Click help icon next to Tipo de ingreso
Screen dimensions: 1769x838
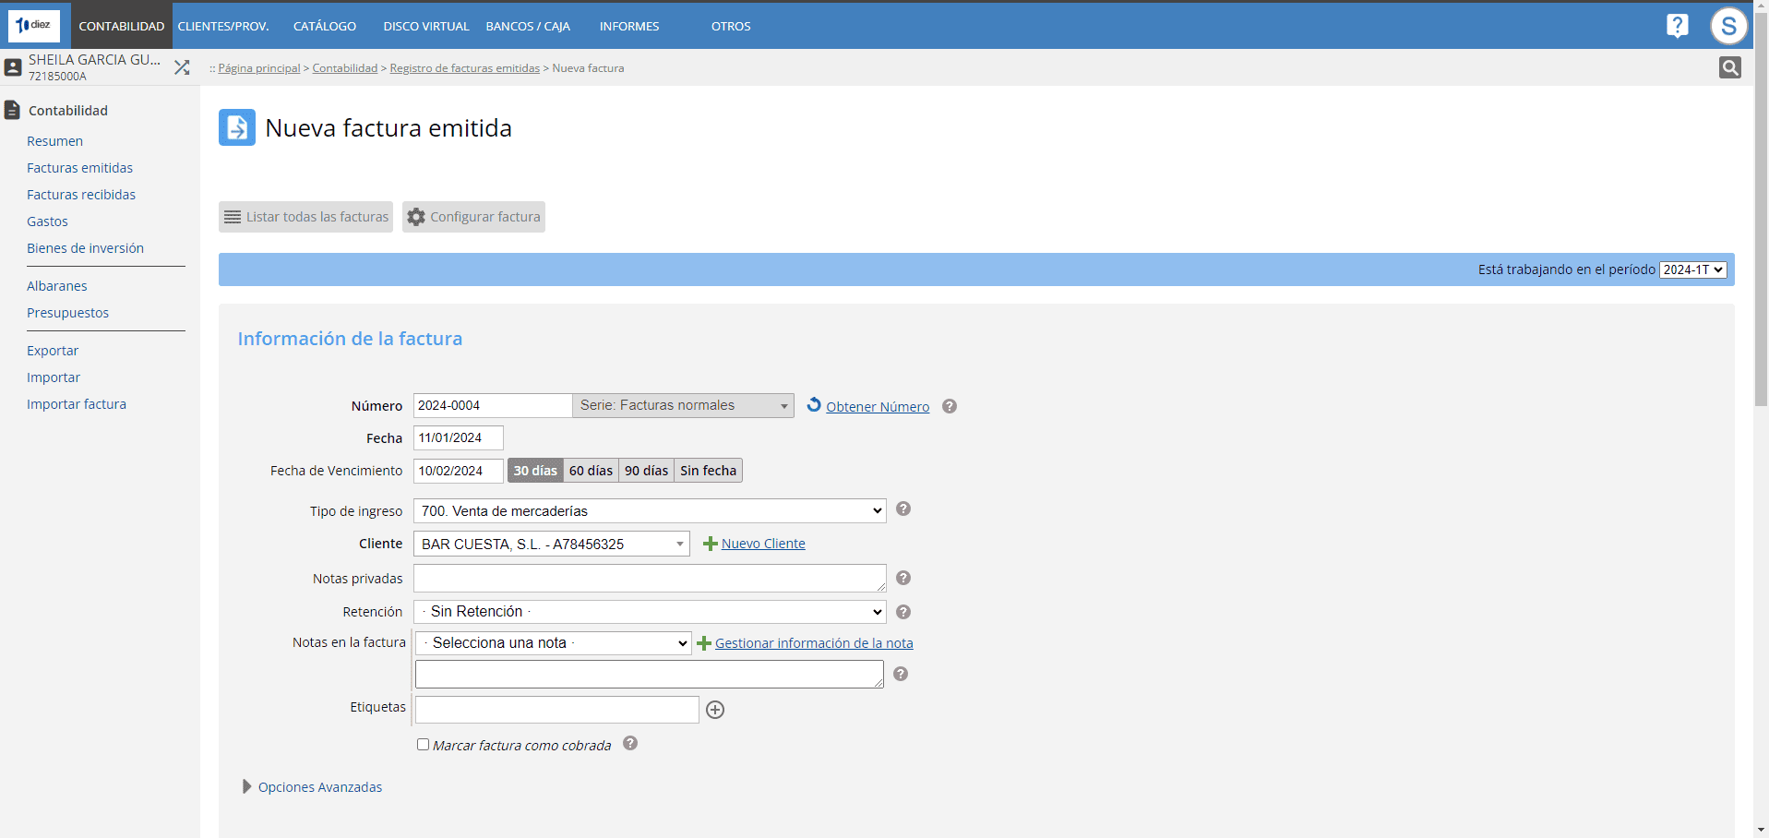(x=903, y=509)
